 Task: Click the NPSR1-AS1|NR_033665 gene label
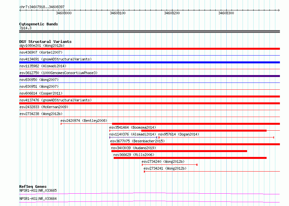(x=38, y=190)
